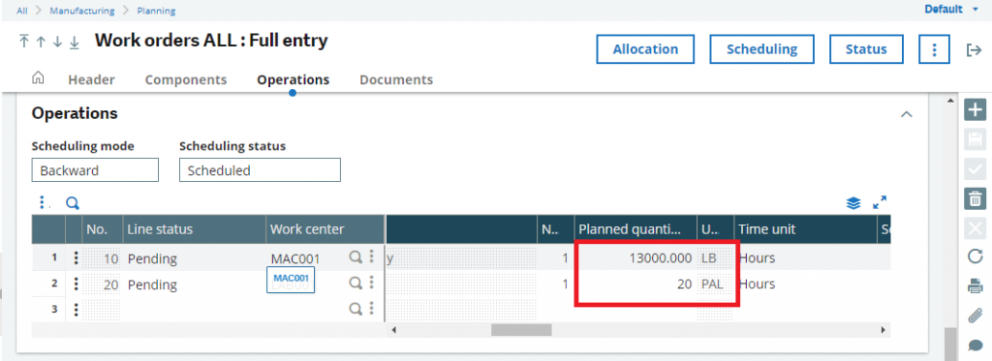This screenshot has width=992, height=361.
Task: Click the horizontal scrollbar thumb under grid
Action: [521, 330]
